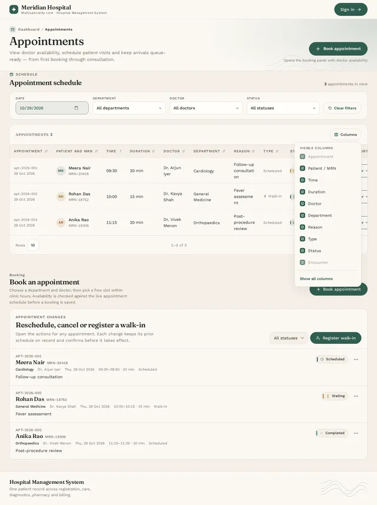Viewport: 377px width, 505px height.
Task: Click the Cardiology department cell
Action: pos(204,171)
